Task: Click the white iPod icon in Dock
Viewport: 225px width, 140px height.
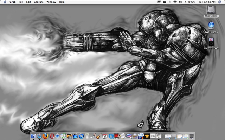Action: coord(87,136)
